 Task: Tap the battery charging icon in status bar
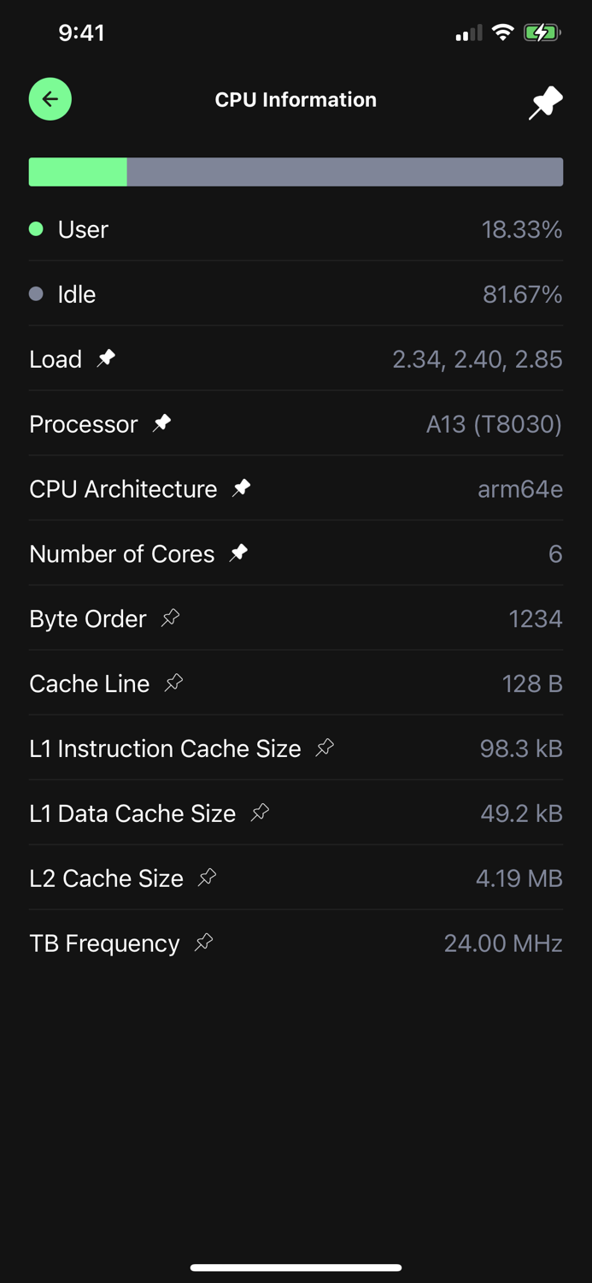(x=542, y=33)
